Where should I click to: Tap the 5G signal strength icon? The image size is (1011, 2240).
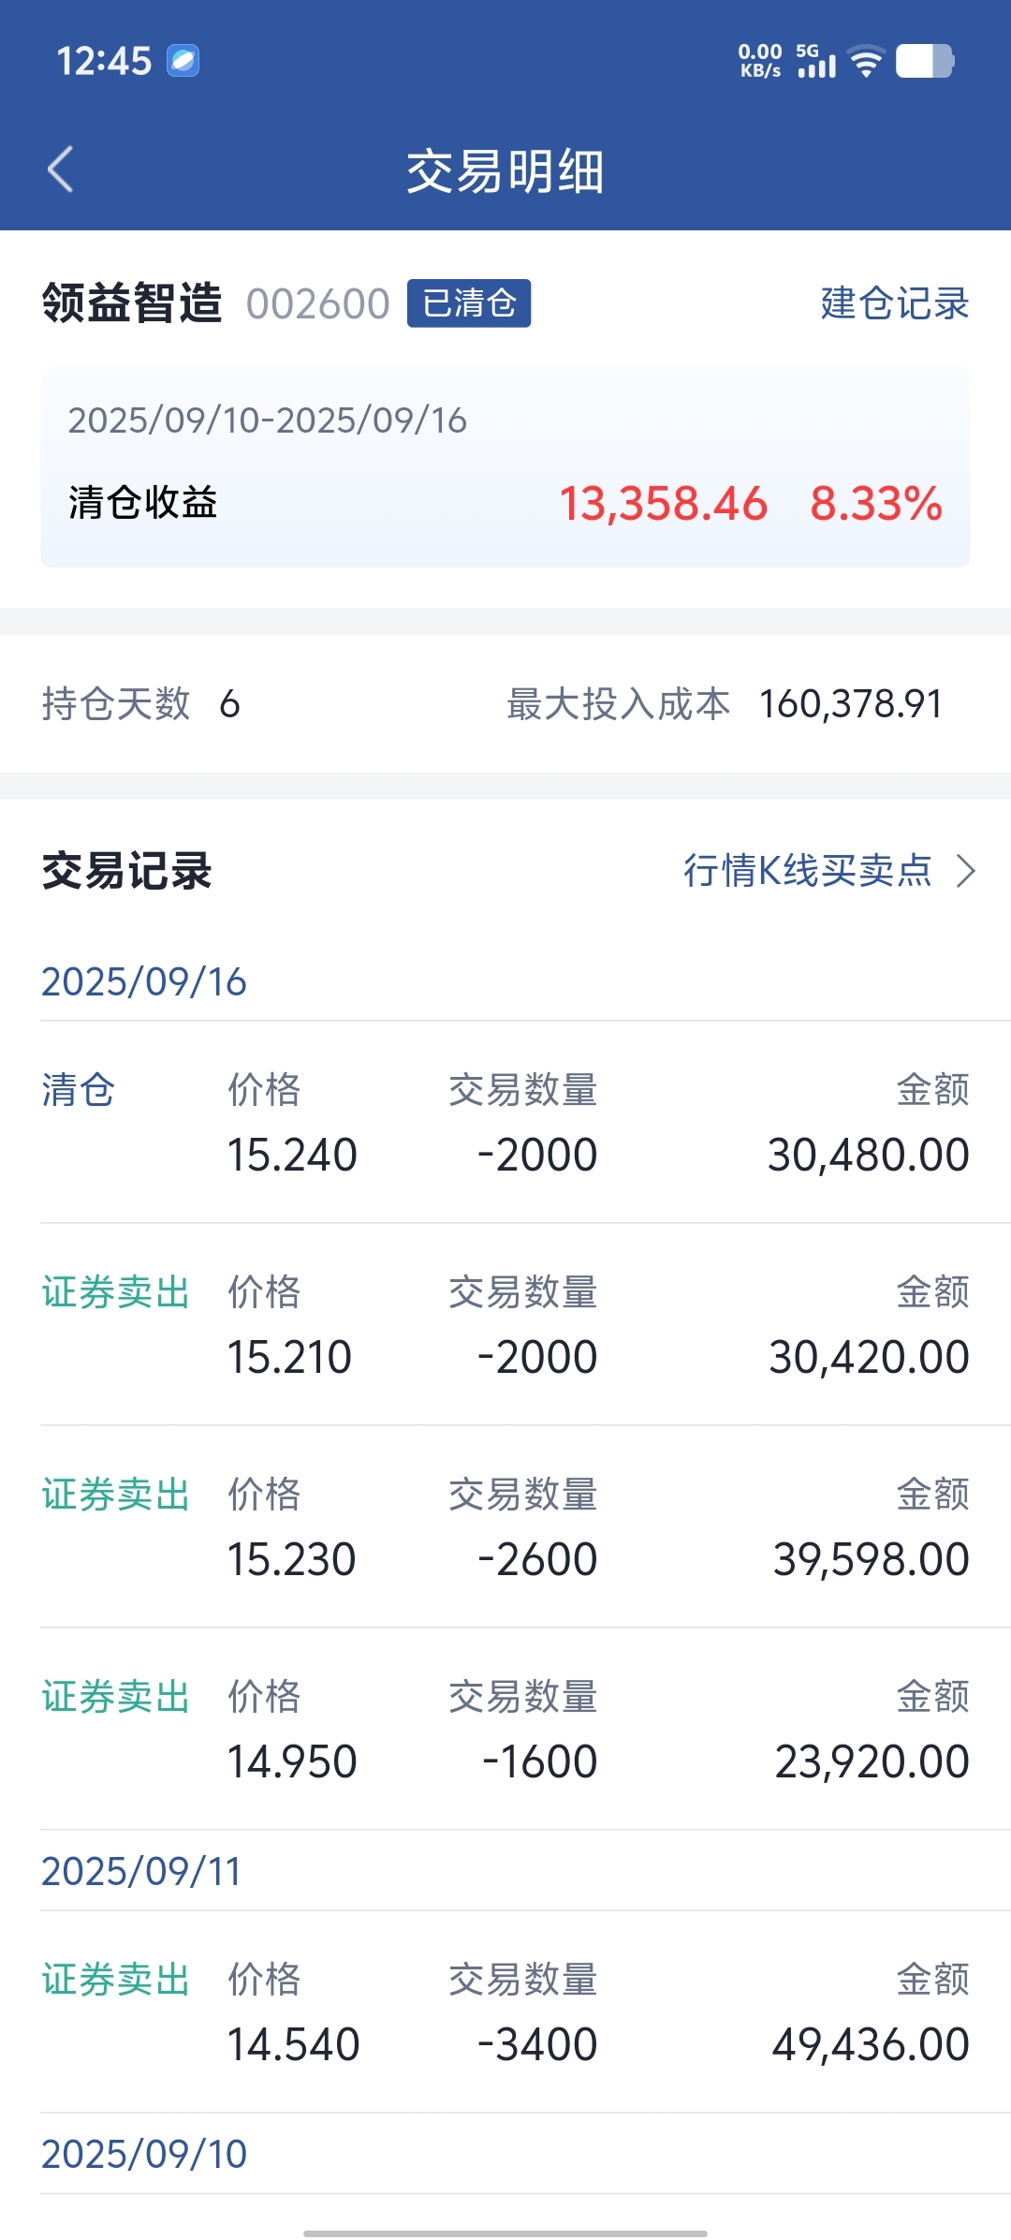point(816,61)
